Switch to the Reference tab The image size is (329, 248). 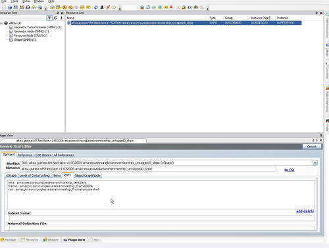click(25, 155)
